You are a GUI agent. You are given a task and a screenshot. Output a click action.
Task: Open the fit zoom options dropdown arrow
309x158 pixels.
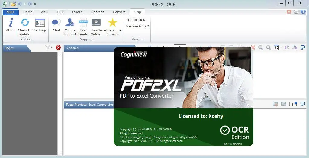point(280,47)
